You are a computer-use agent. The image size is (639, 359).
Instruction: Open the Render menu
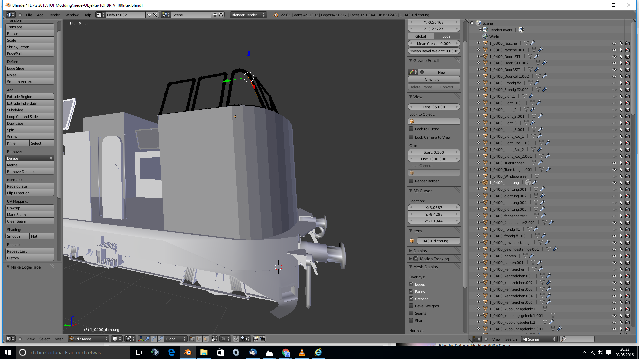pyautogui.click(x=54, y=15)
